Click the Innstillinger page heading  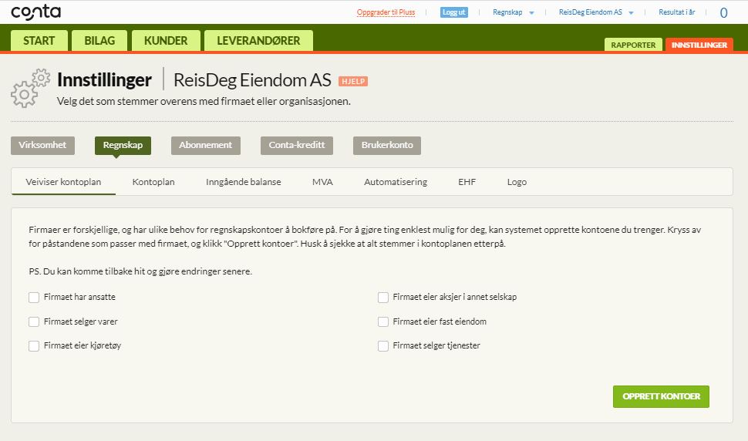pos(104,80)
